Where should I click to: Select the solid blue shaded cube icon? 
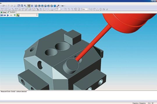(55, 6)
